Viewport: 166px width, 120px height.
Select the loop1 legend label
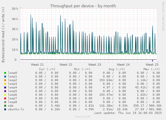pos(12,77)
